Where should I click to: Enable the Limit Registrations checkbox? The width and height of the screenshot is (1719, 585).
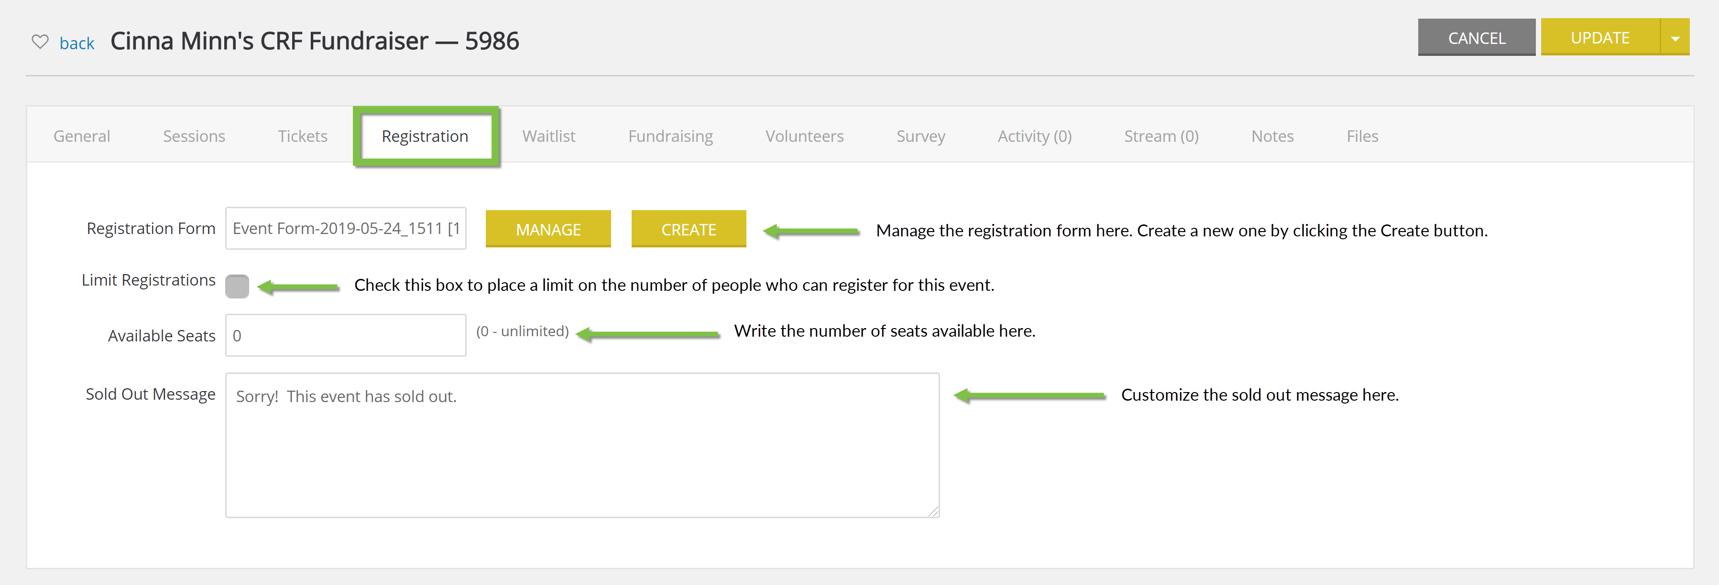[x=237, y=286]
